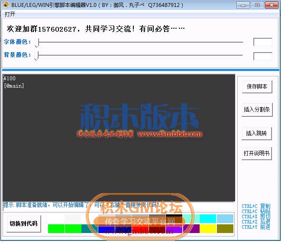Viewport: 281px width, 243px height.
Task: Pick the teal color swatch
Action: pyautogui.click(x=90, y=228)
